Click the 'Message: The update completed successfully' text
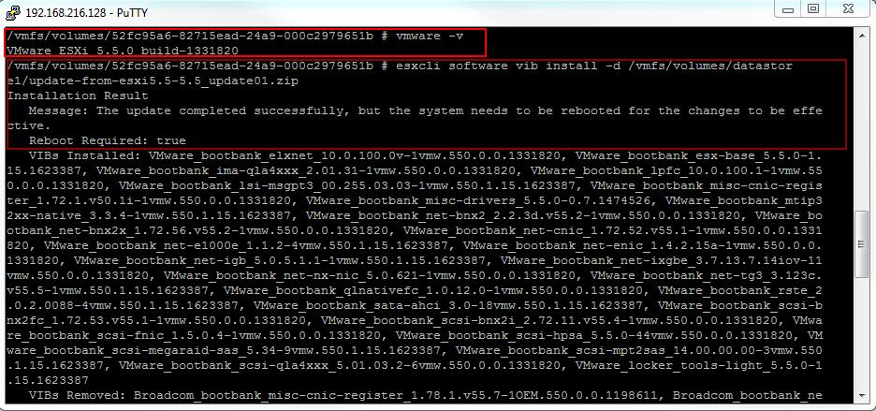The width and height of the screenshot is (876, 411). (187, 110)
